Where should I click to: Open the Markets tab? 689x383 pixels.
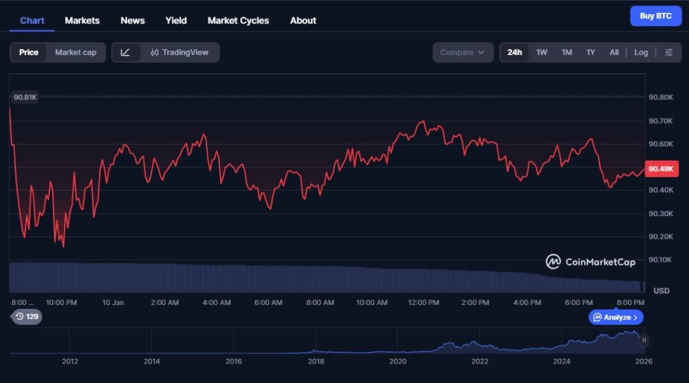point(82,20)
